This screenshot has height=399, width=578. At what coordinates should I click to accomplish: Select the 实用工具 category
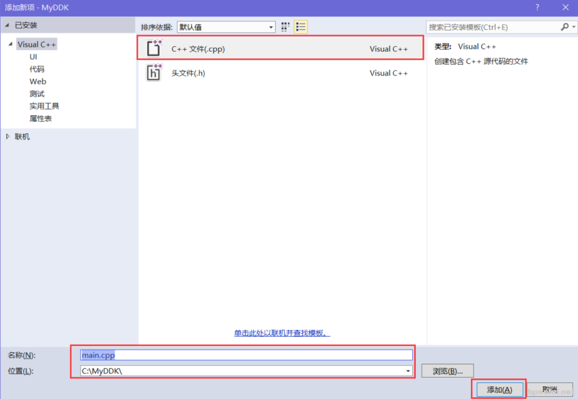[44, 106]
